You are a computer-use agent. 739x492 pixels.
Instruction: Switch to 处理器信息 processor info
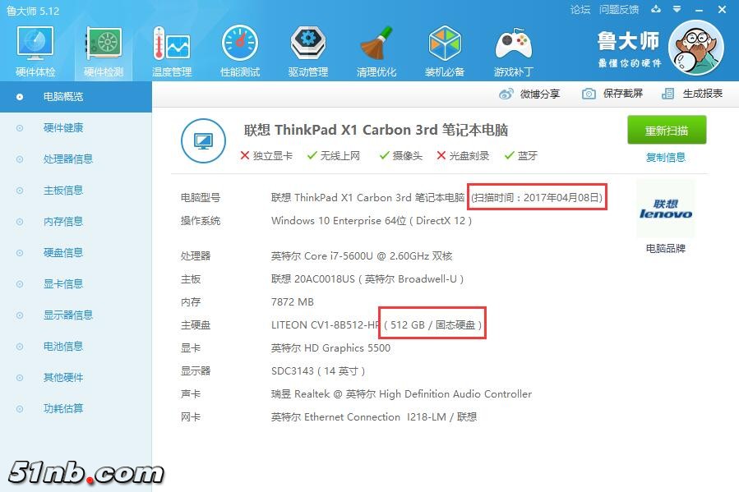(x=68, y=159)
